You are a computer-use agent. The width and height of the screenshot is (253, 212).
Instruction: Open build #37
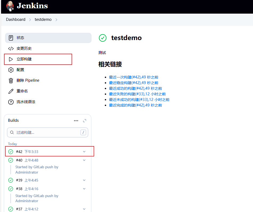tap(19, 209)
